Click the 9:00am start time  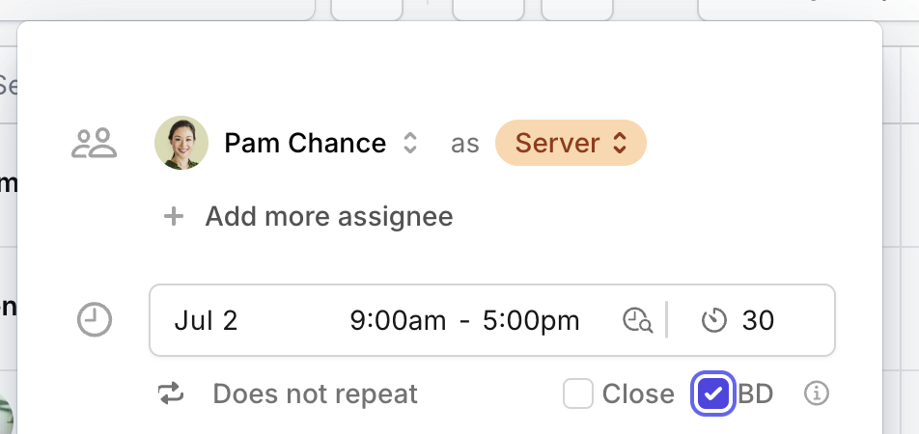tap(398, 320)
